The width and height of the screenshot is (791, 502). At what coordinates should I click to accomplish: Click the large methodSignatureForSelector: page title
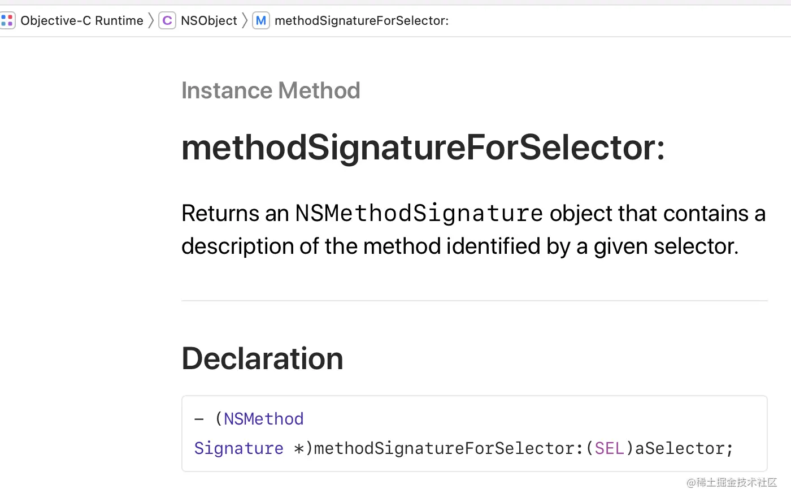pos(423,148)
